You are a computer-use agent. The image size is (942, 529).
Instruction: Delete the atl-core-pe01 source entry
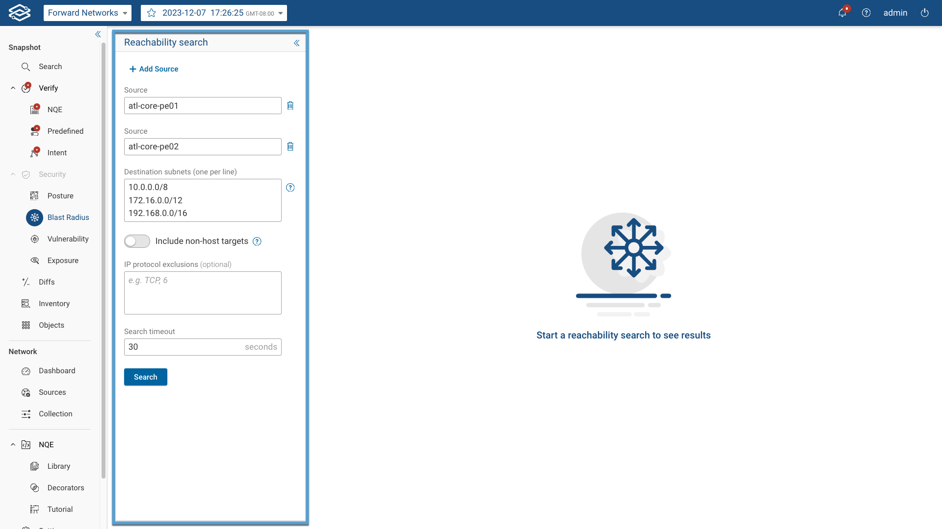290,106
